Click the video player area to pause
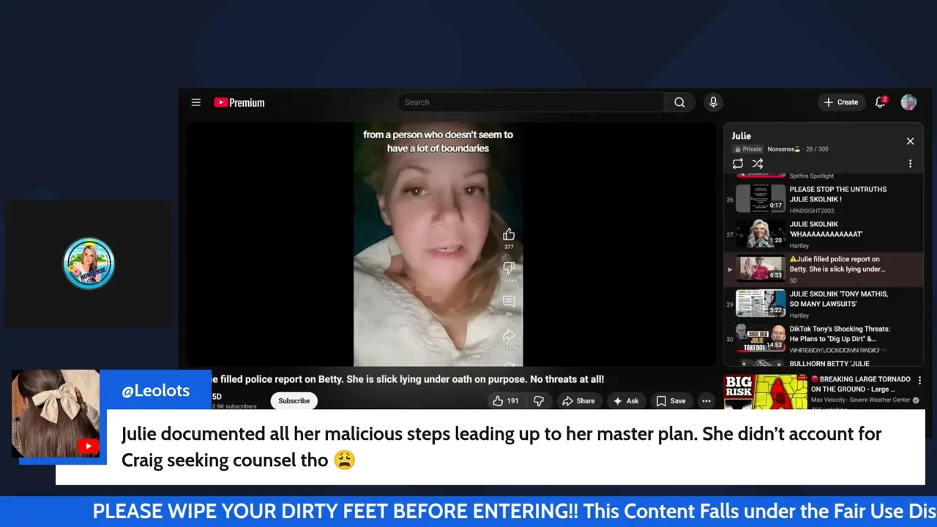The width and height of the screenshot is (937, 527). pos(450,244)
